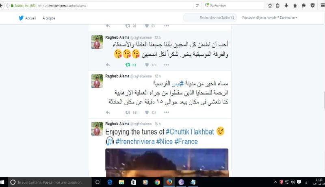Click the URL address bar
325x187 pixels.
click(115, 6)
